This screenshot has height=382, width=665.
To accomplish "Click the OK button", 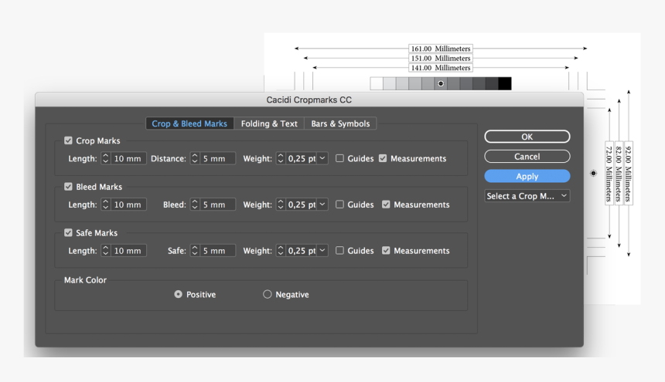I will (527, 137).
